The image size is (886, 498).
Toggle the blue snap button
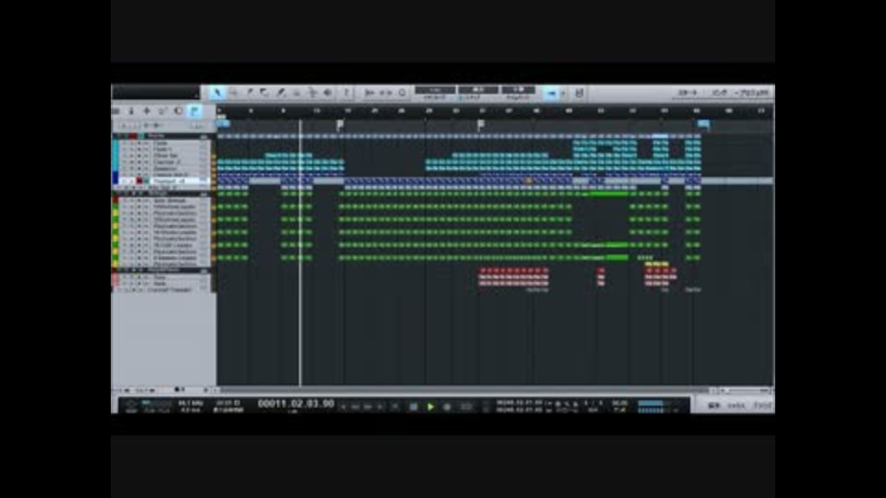pyautogui.click(x=550, y=93)
